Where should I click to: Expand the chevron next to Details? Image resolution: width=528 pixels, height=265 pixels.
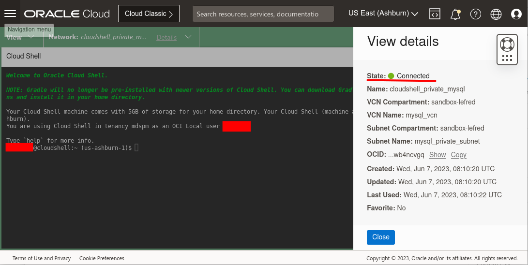tap(188, 37)
